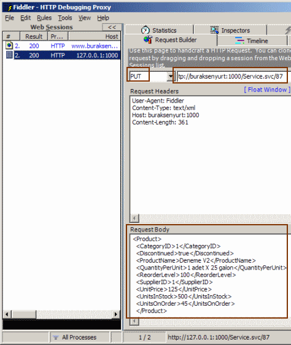Open the File menu
Viewport: 291px width, 345px height.
tap(9, 18)
